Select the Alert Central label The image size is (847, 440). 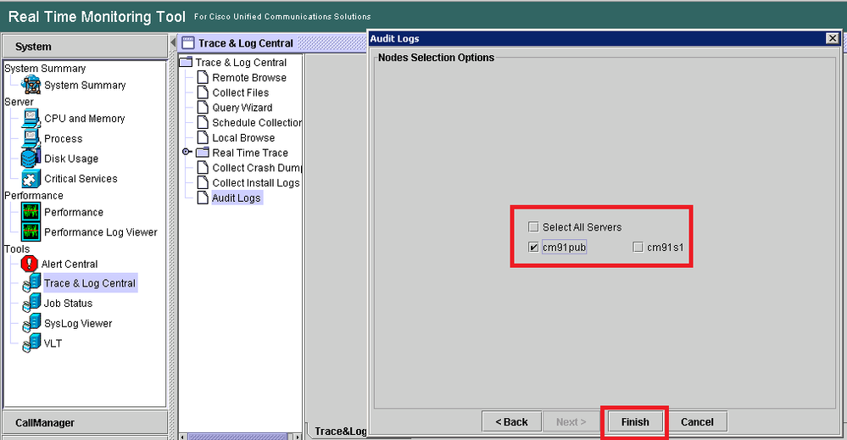[70, 264]
